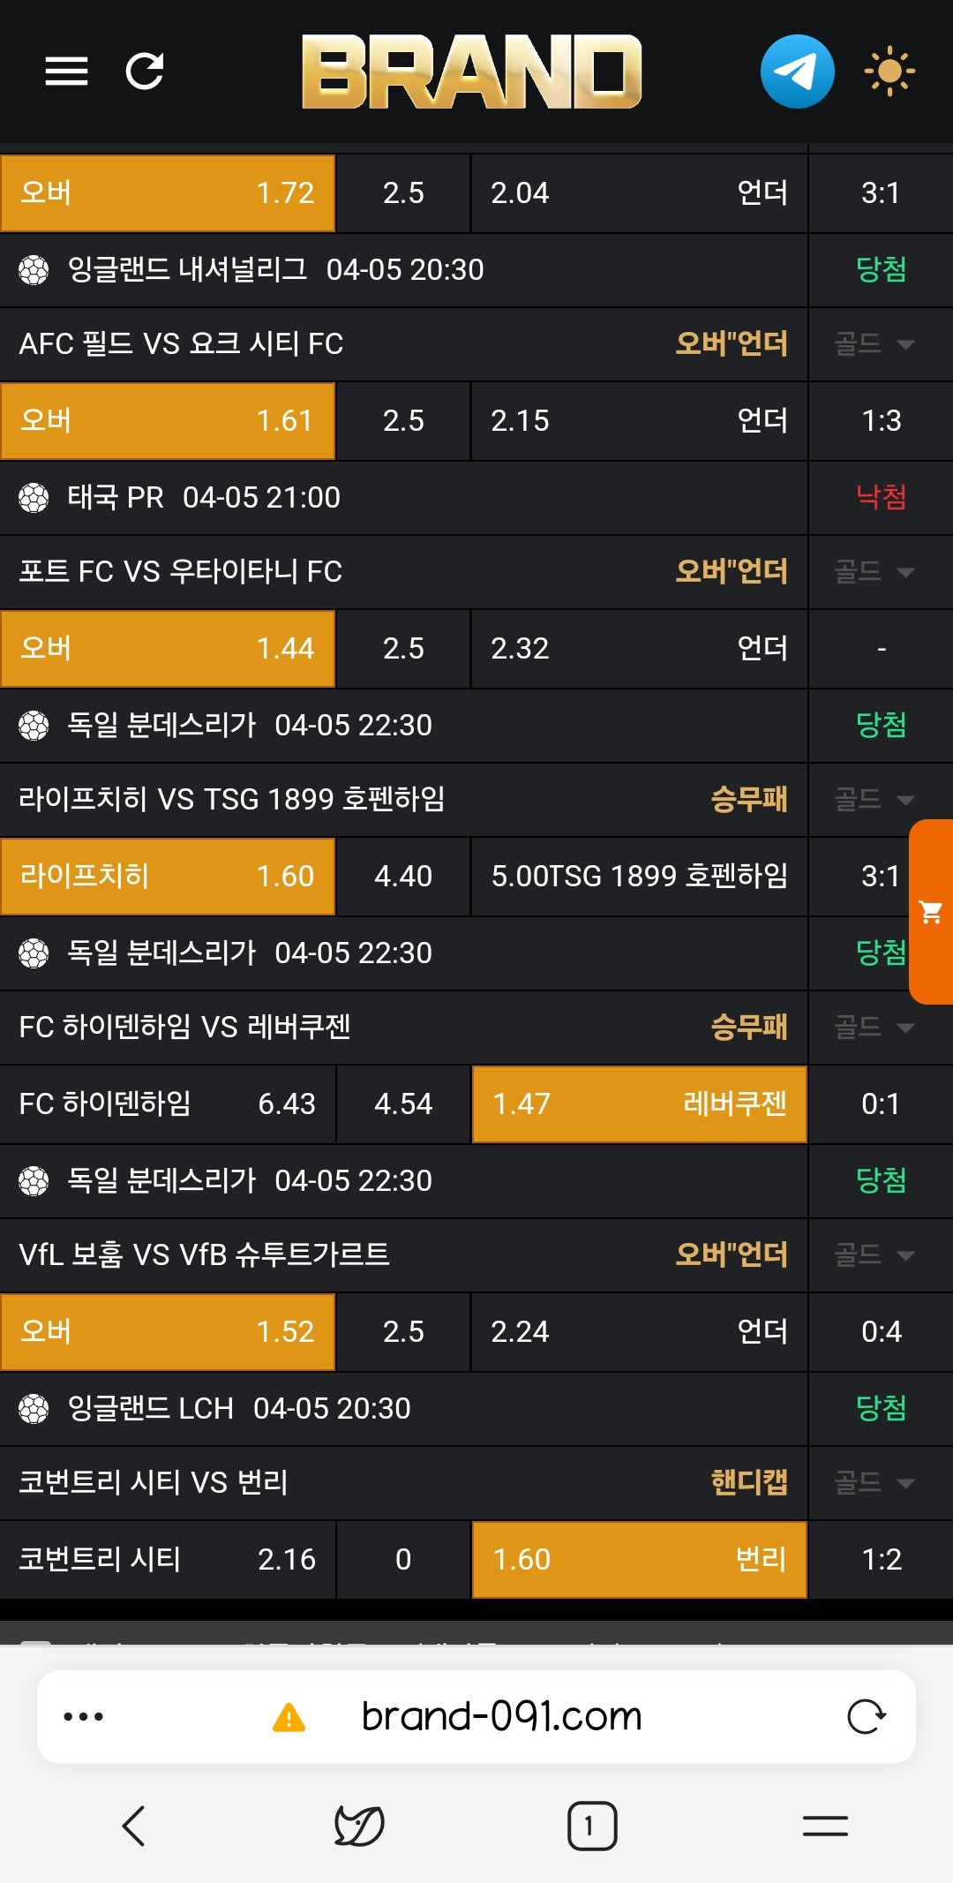Click the BRAND logo

click(472, 72)
